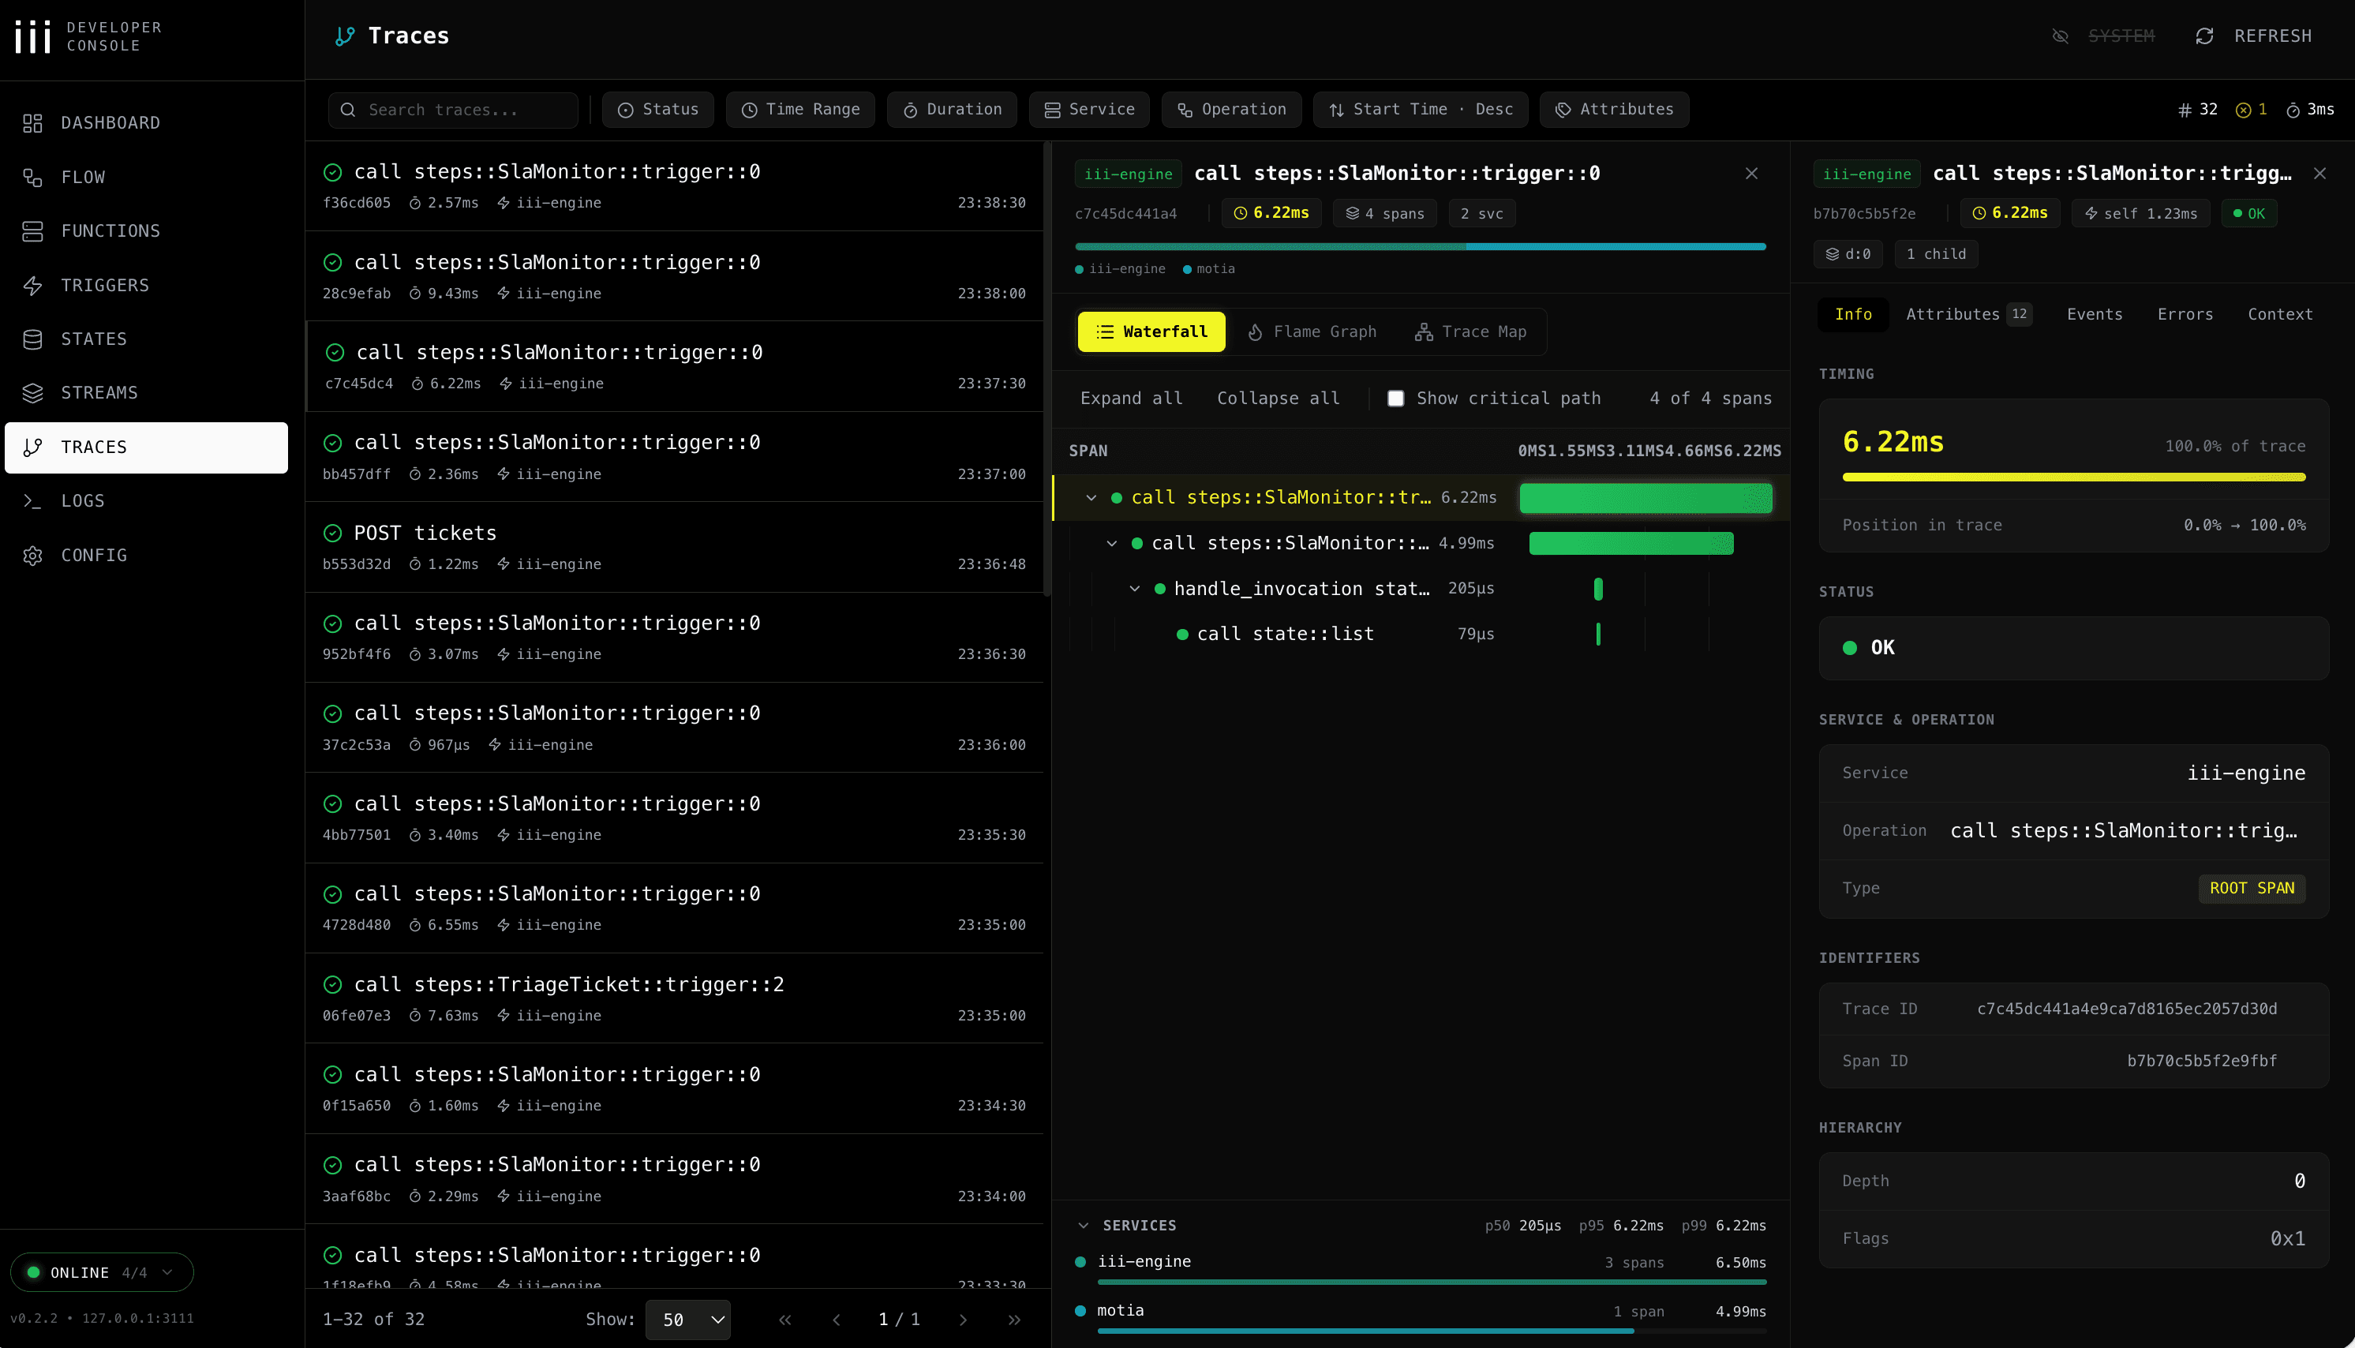Click the Config gear icon
This screenshot has width=2355, height=1348.
pos(33,555)
